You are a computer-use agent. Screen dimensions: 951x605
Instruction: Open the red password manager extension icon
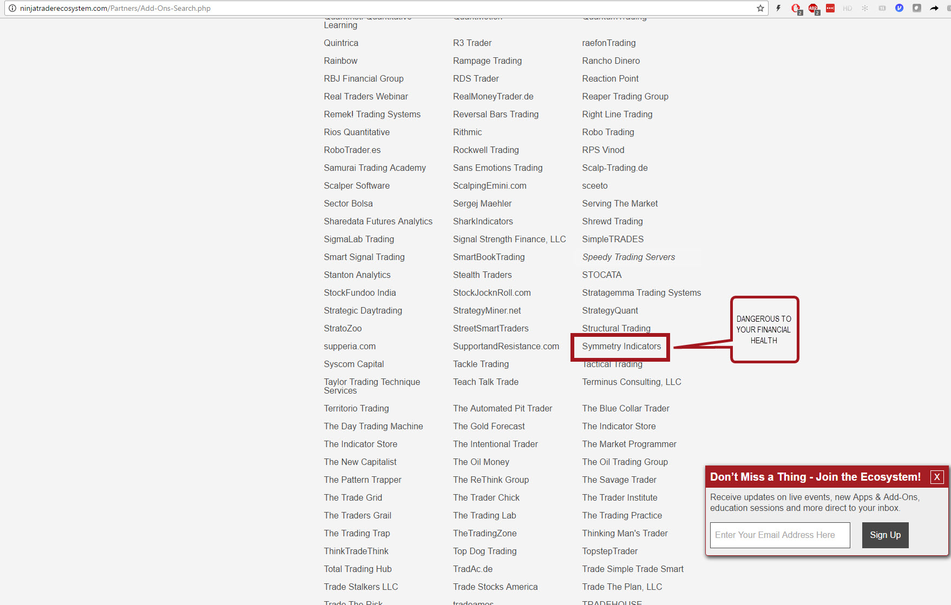pos(830,8)
